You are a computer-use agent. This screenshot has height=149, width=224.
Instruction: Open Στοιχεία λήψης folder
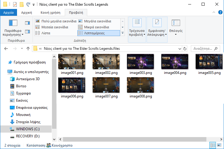click(25, 122)
